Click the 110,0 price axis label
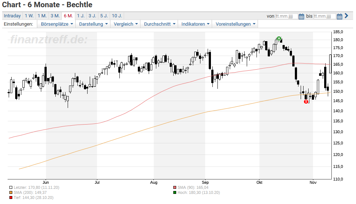This screenshot has width=356, height=204. pyautogui.click(x=338, y=179)
